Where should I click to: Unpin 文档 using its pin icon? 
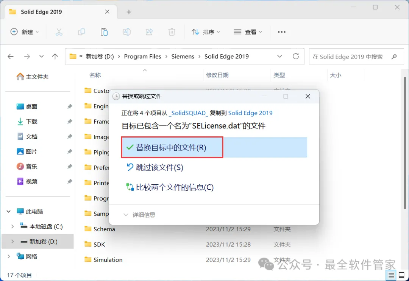click(70, 136)
